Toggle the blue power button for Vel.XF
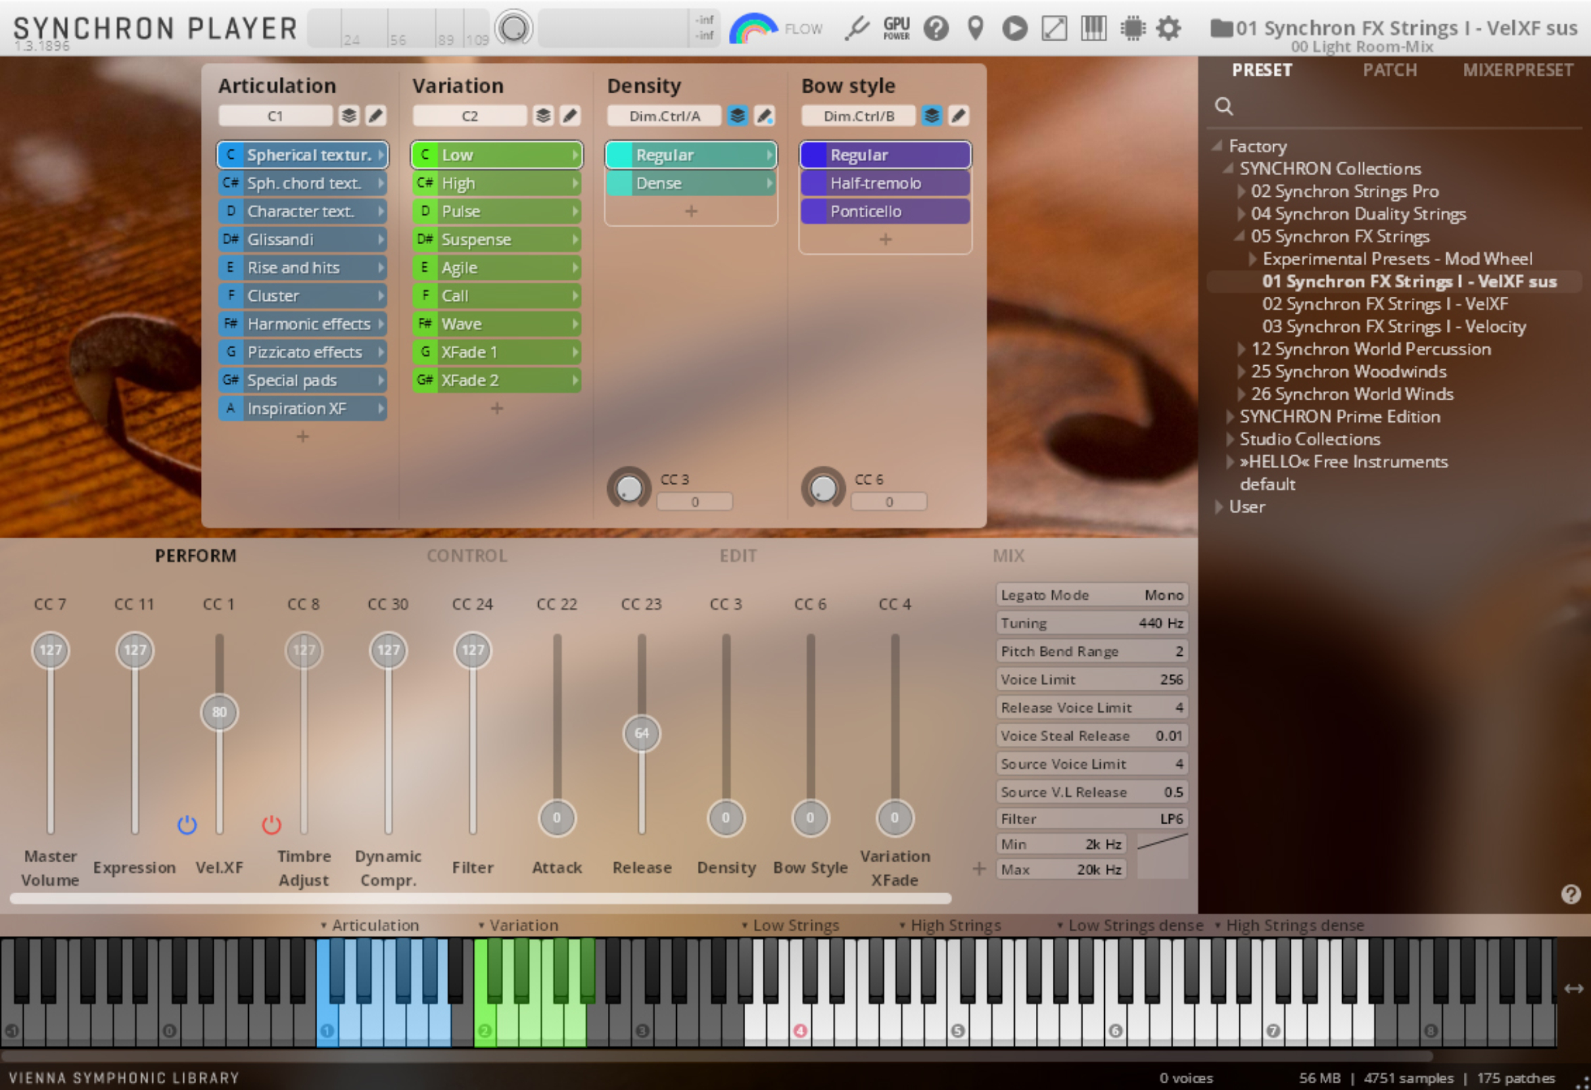Image resolution: width=1591 pixels, height=1090 pixels. pyautogui.click(x=187, y=824)
